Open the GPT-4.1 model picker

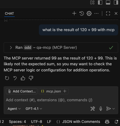[x=34, y=109]
